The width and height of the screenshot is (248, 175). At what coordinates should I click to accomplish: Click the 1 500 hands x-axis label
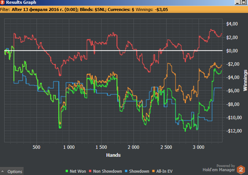[x=101, y=147]
